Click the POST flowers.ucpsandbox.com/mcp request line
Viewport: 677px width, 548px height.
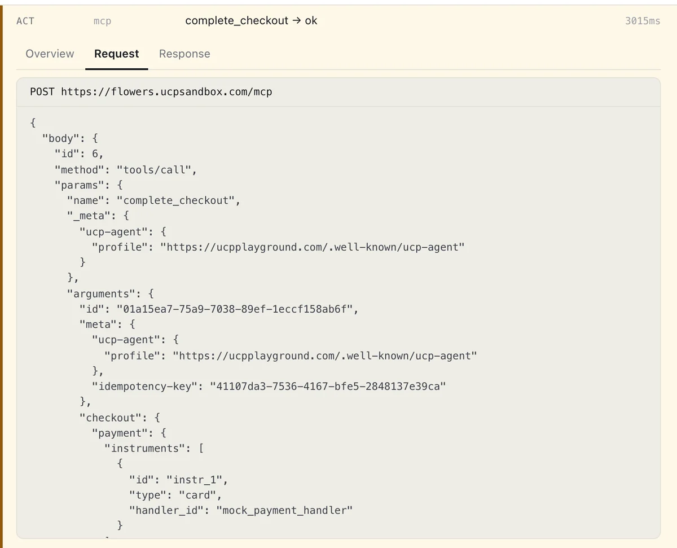pyautogui.click(x=151, y=91)
